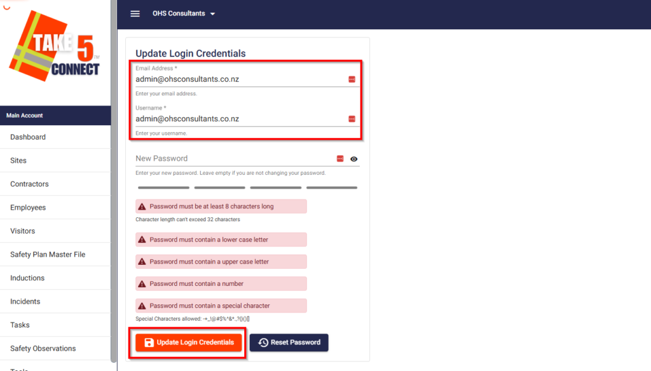The width and height of the screenshot is (651, 371).
Task: Click 'Password must be at least 8 characters long'
Action: tap(211, 206)
